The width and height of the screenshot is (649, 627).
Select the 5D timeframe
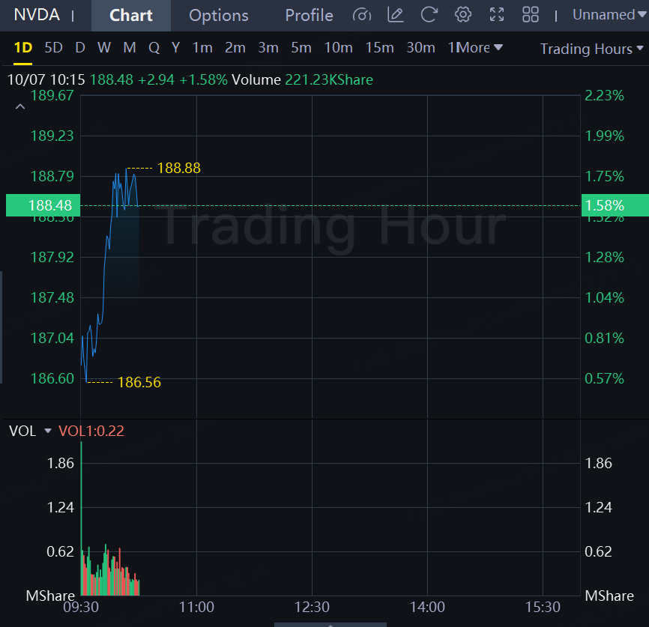click(53, 48)
